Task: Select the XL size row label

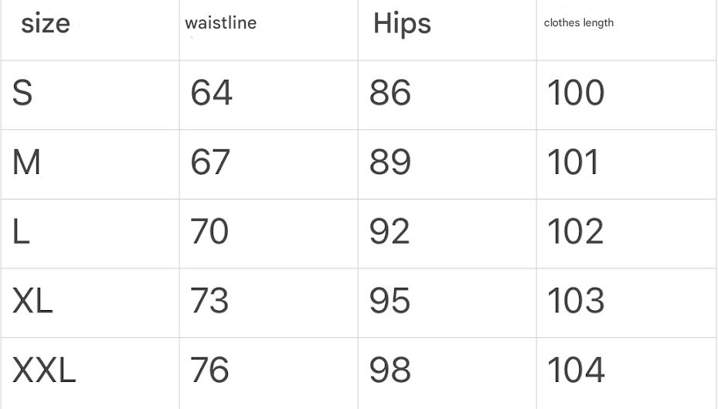Action: [x=32, y=302]
